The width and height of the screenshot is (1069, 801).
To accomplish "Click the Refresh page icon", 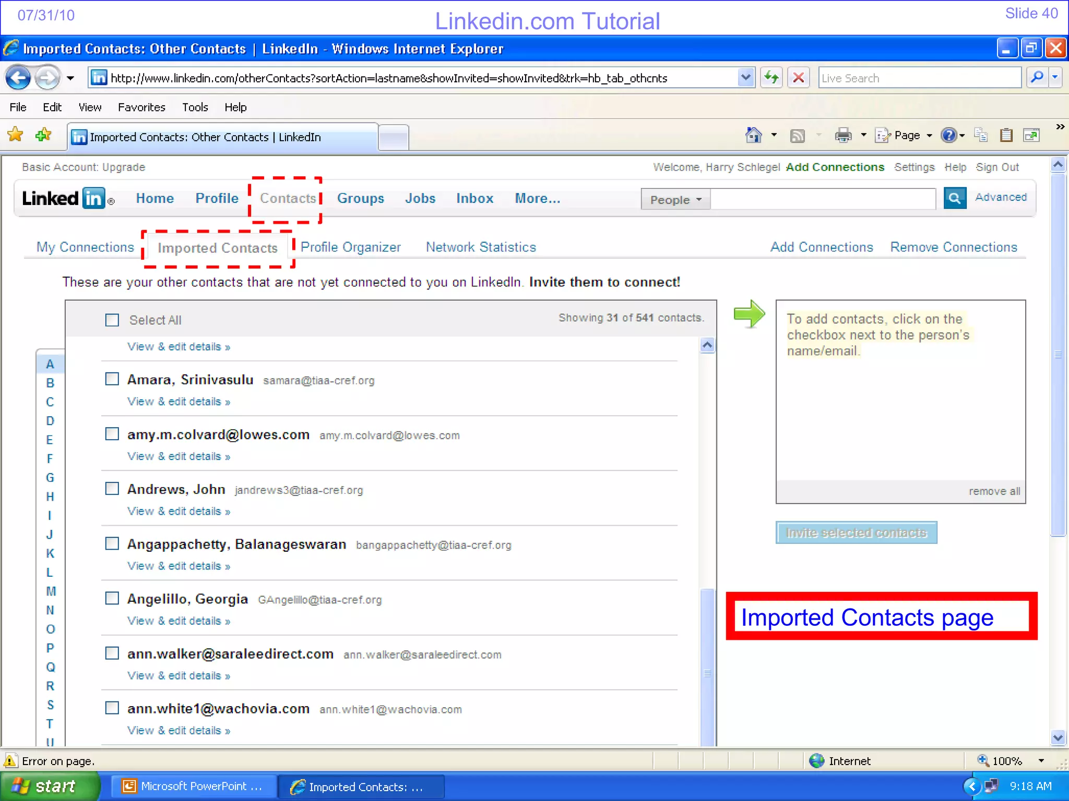I will point(771,78).
